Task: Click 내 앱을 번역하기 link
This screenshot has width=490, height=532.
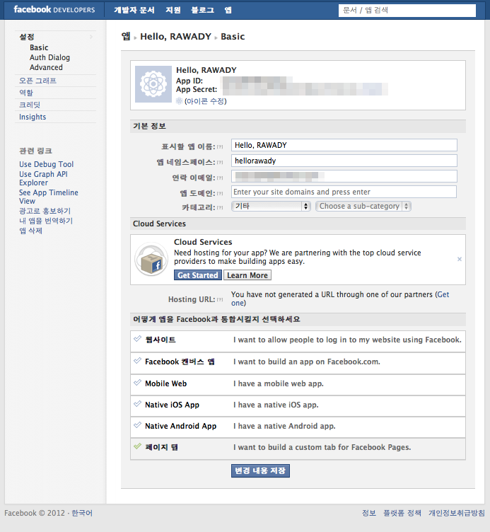Action: pyautogui.click(x=46, y=221)
